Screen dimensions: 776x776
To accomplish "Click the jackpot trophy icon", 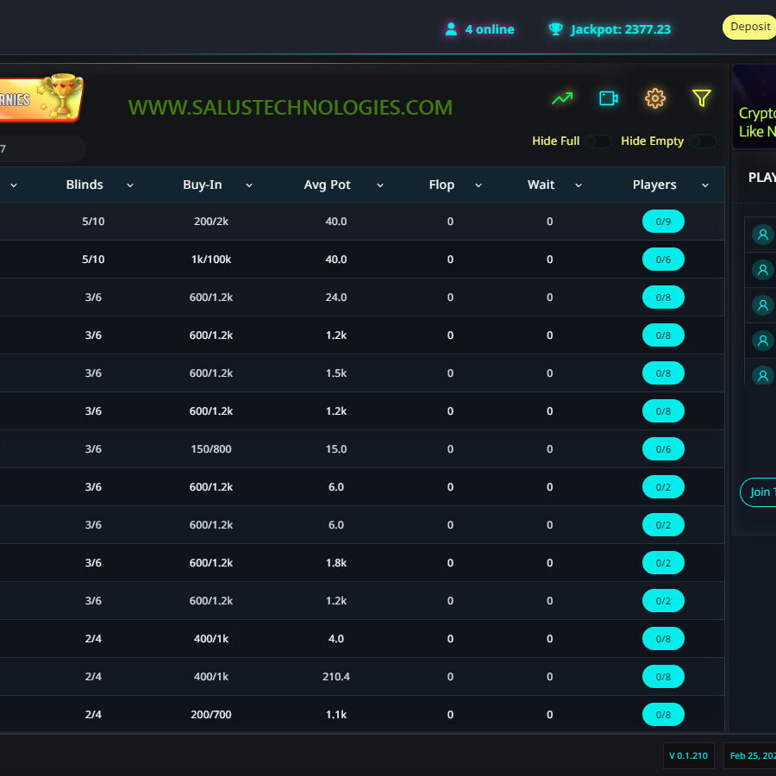I will (556, 29).
